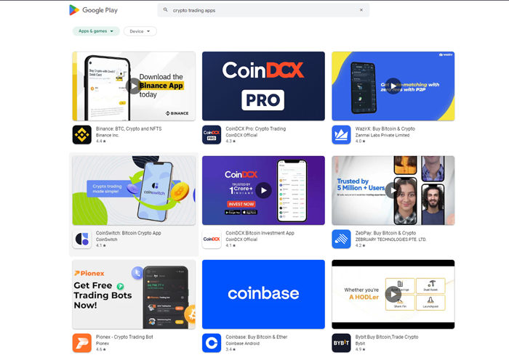Open the ZebPay app icon
This screenshot has height=360, width=509.
341,239
